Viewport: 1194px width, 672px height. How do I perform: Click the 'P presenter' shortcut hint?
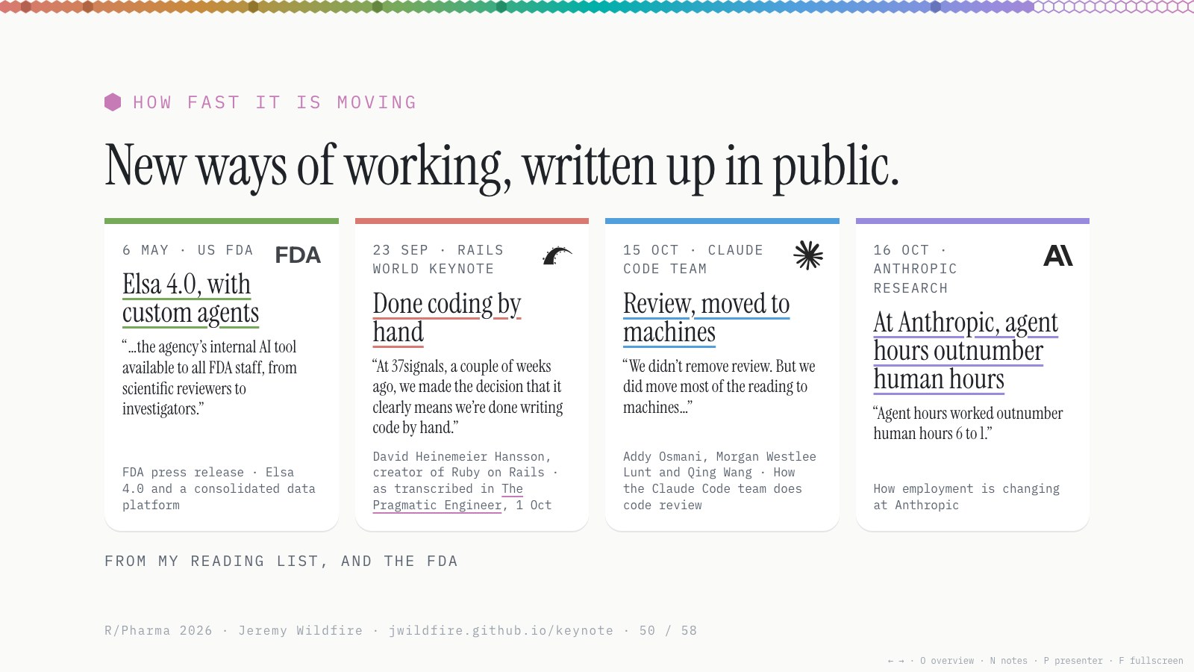pos(1073,661)
